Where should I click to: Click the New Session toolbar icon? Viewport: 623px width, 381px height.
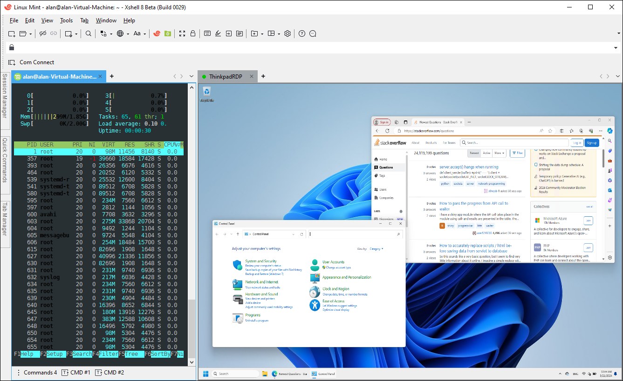click(x=12, y=33)
